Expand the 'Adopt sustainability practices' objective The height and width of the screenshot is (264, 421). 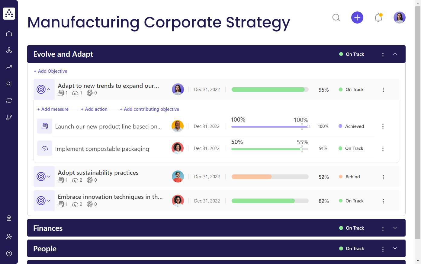[49, 177]
